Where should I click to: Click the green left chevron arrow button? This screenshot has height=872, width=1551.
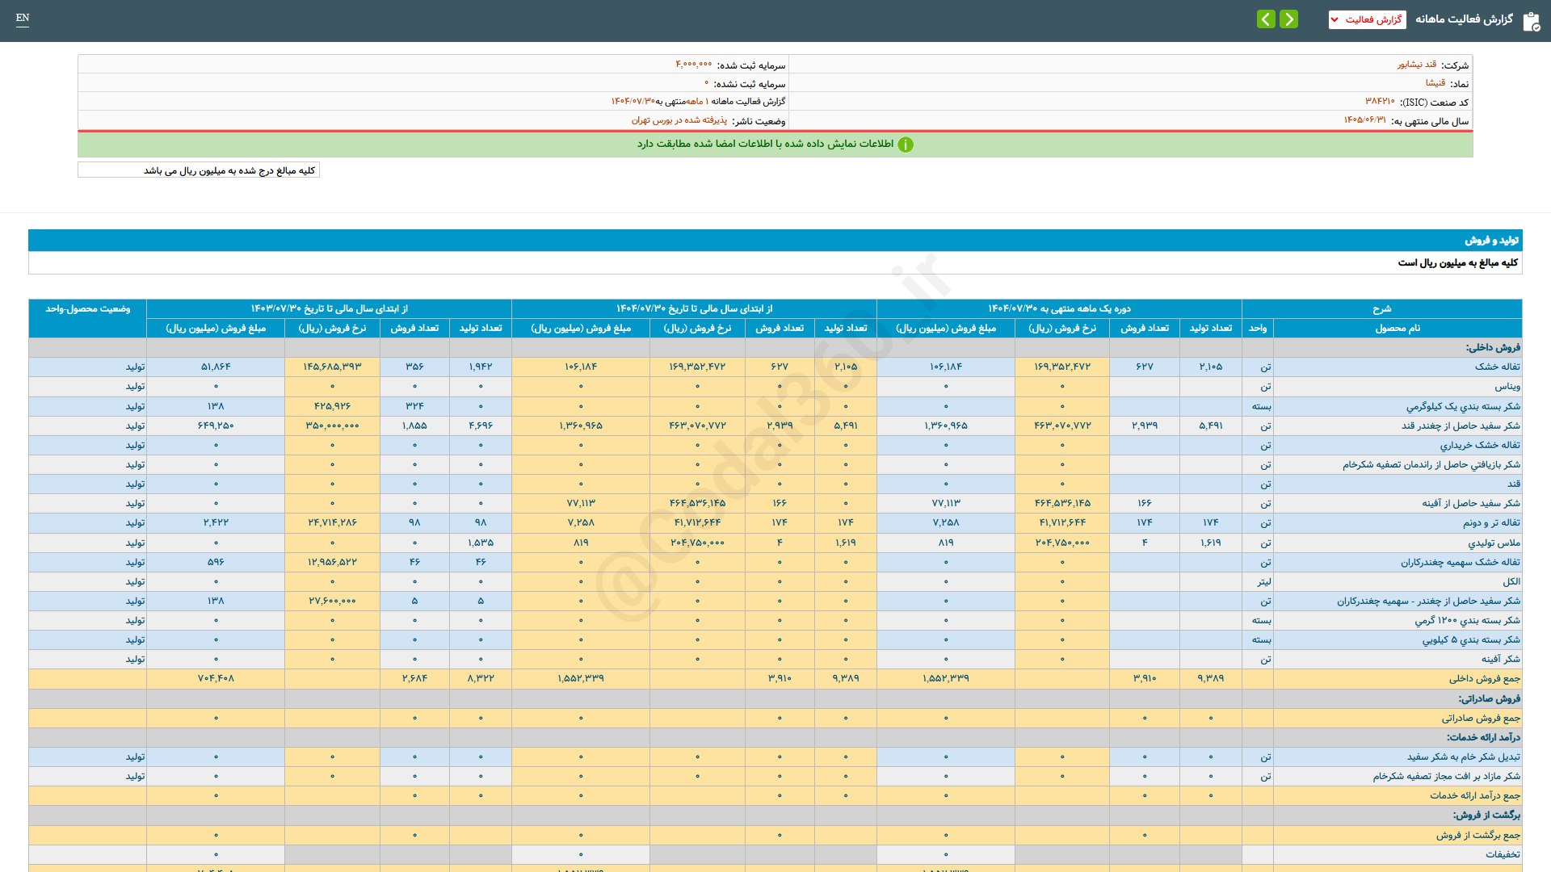point(1266,19)
